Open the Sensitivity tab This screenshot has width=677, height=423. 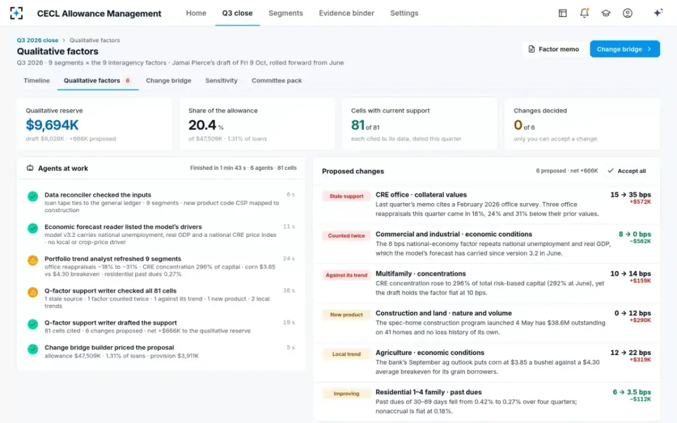tap(221, 81)
